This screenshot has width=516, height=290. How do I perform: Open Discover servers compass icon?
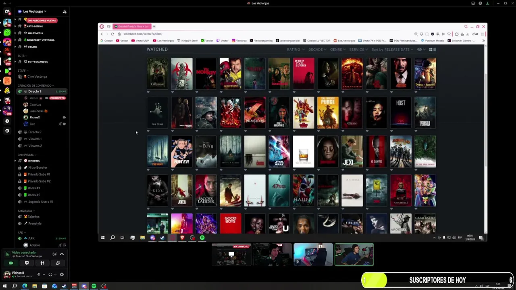7,131
